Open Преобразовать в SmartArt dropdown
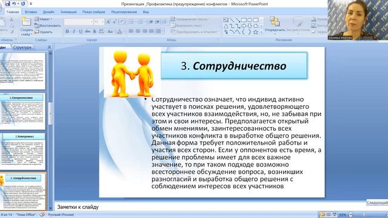The image size is (388, 218). pos(195,32)
